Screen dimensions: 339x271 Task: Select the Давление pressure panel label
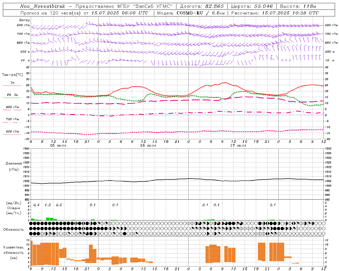[14, 164]
